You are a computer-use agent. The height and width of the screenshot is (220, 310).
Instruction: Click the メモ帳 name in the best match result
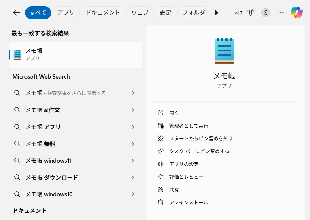pyautogui.click(x=34, y=50)
